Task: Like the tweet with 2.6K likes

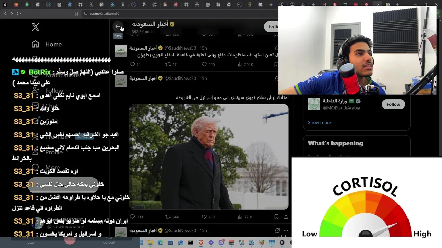Action: [209, 217]
